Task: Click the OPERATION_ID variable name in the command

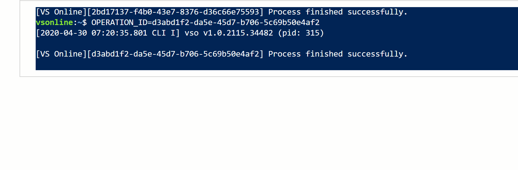Action: 119,23
